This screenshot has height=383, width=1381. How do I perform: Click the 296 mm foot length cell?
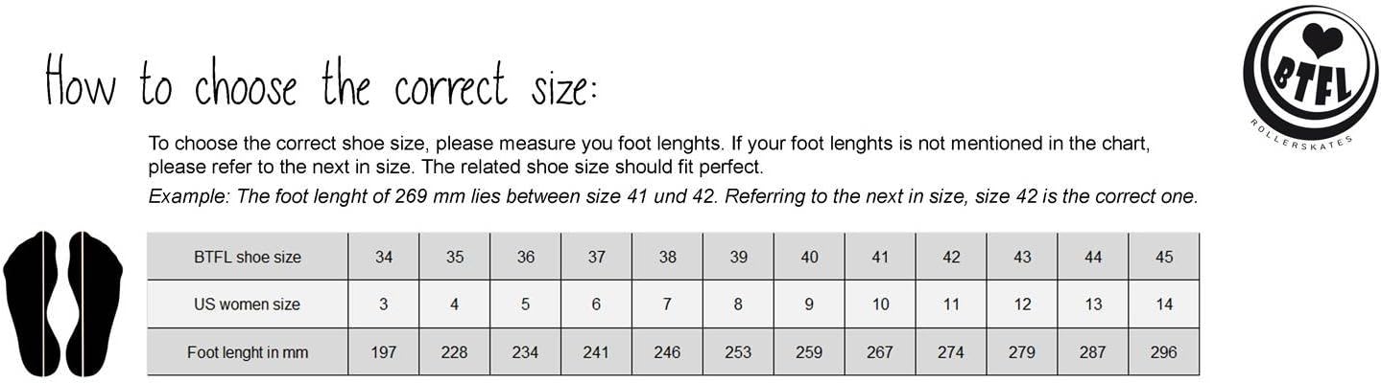click(1163, 352)
